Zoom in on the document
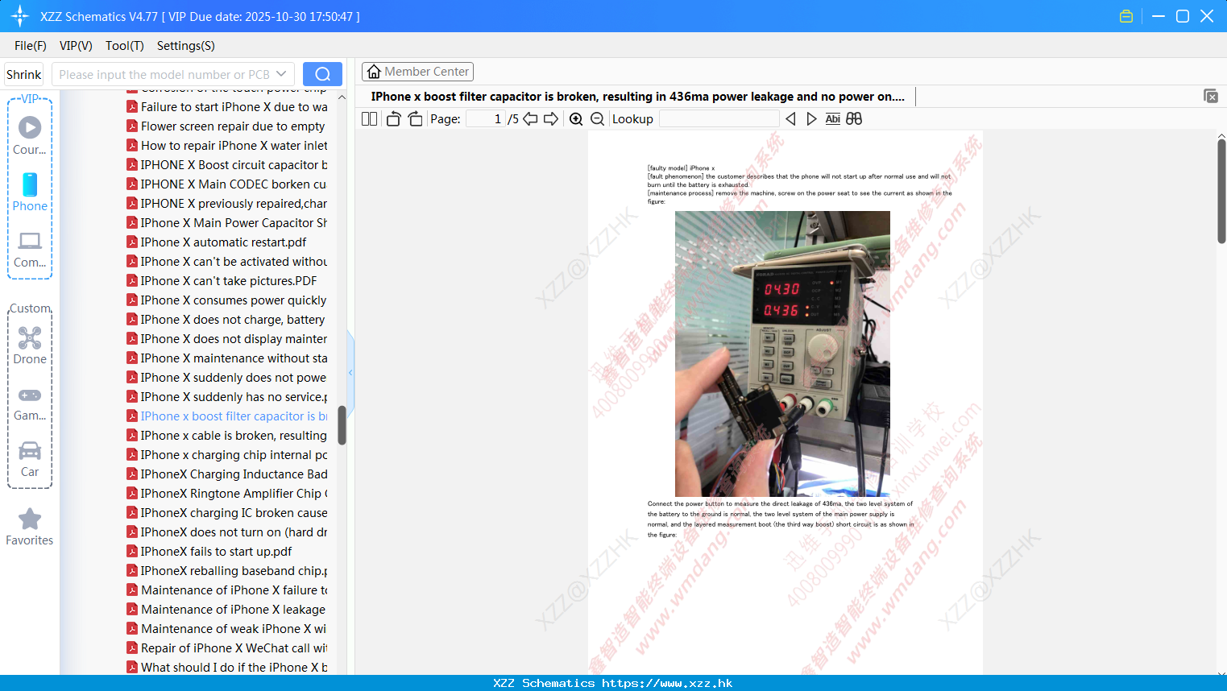This screenshot has width=1227, height=691. 576,119
